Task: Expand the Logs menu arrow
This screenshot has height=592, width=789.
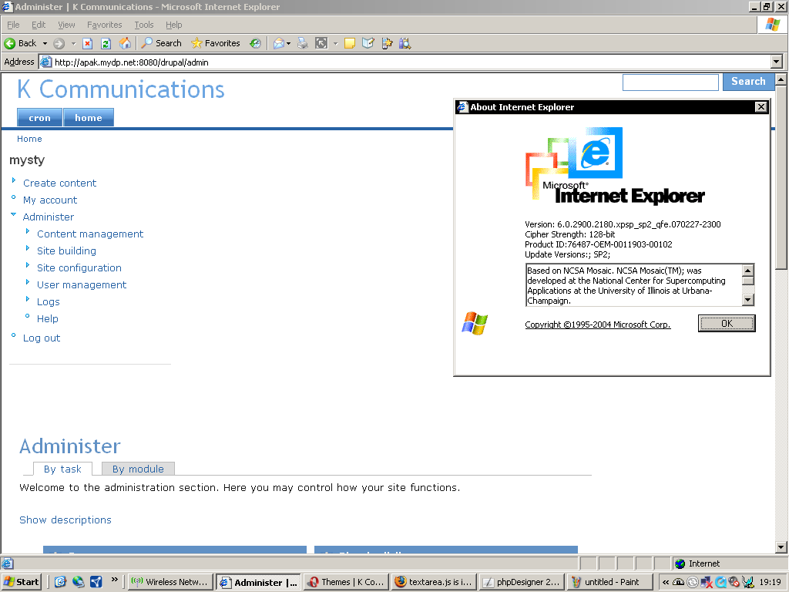Action: (x=28, y=299)
